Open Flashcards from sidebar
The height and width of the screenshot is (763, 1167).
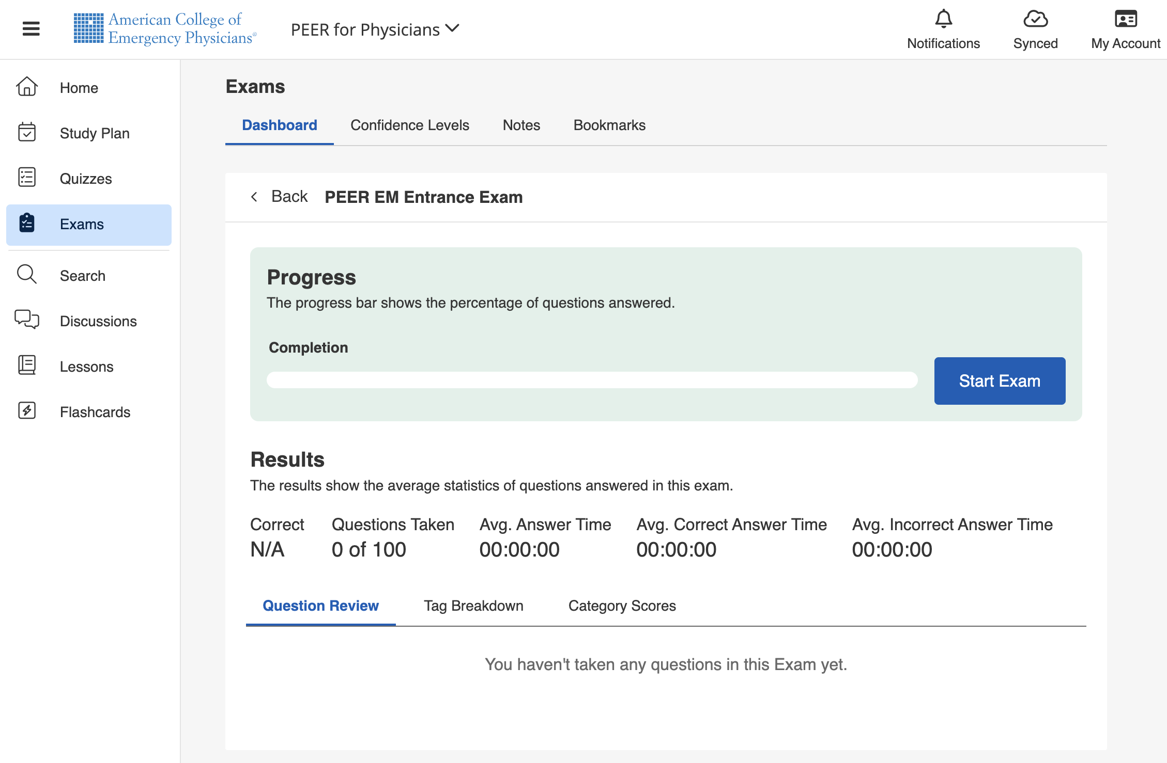pos(89,412)
